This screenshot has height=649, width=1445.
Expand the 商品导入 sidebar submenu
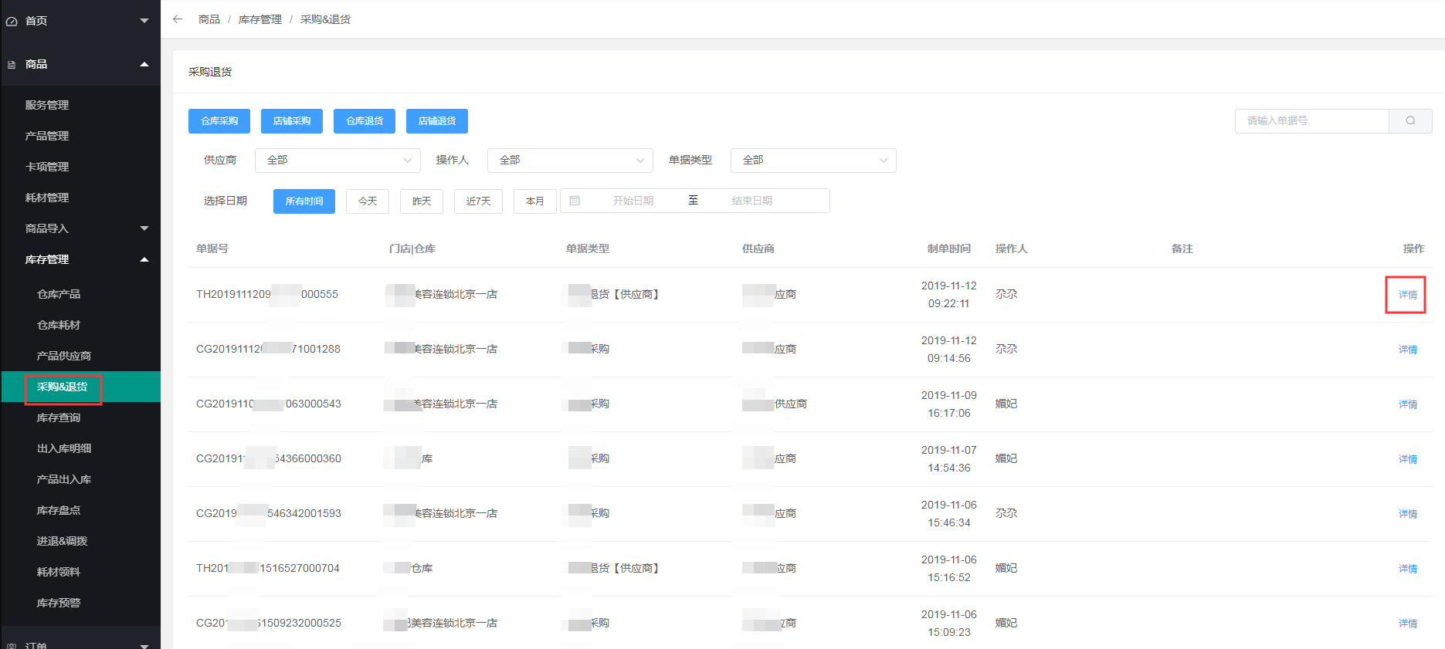[x=144, y=228]
